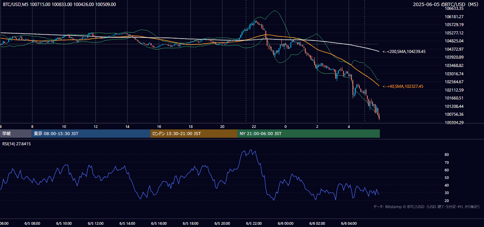Image resolution: width=484 pixels, height=227 pixels.
Task: Click price axis value 106633.35
Action: 454,8
